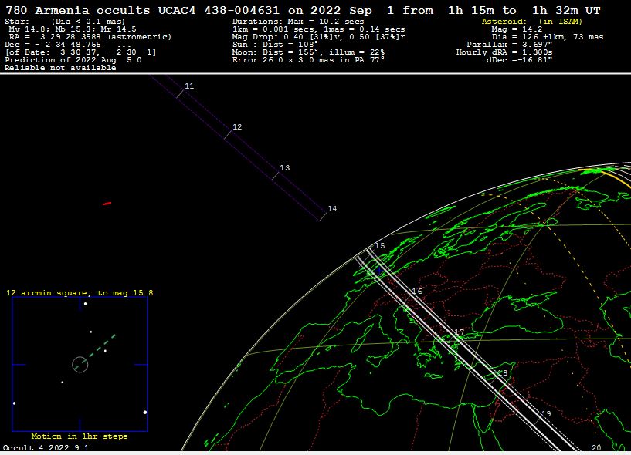
Task: Click the 19 minute marker label
Action: pyautogui.click(x=546, y=414)
